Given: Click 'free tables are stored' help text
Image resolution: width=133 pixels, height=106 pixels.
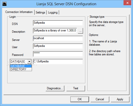Looking at the screenshot, I should [102, 54].
